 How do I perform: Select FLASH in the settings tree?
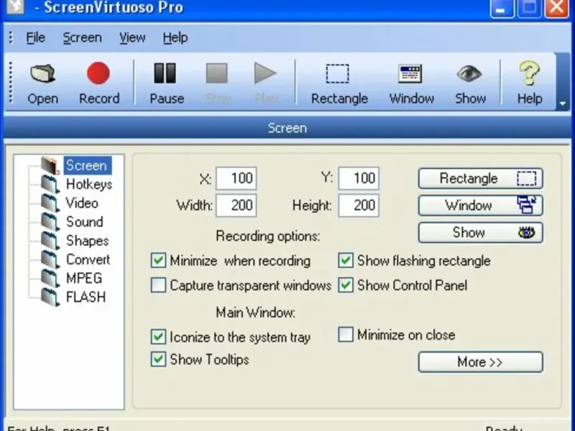86,297
